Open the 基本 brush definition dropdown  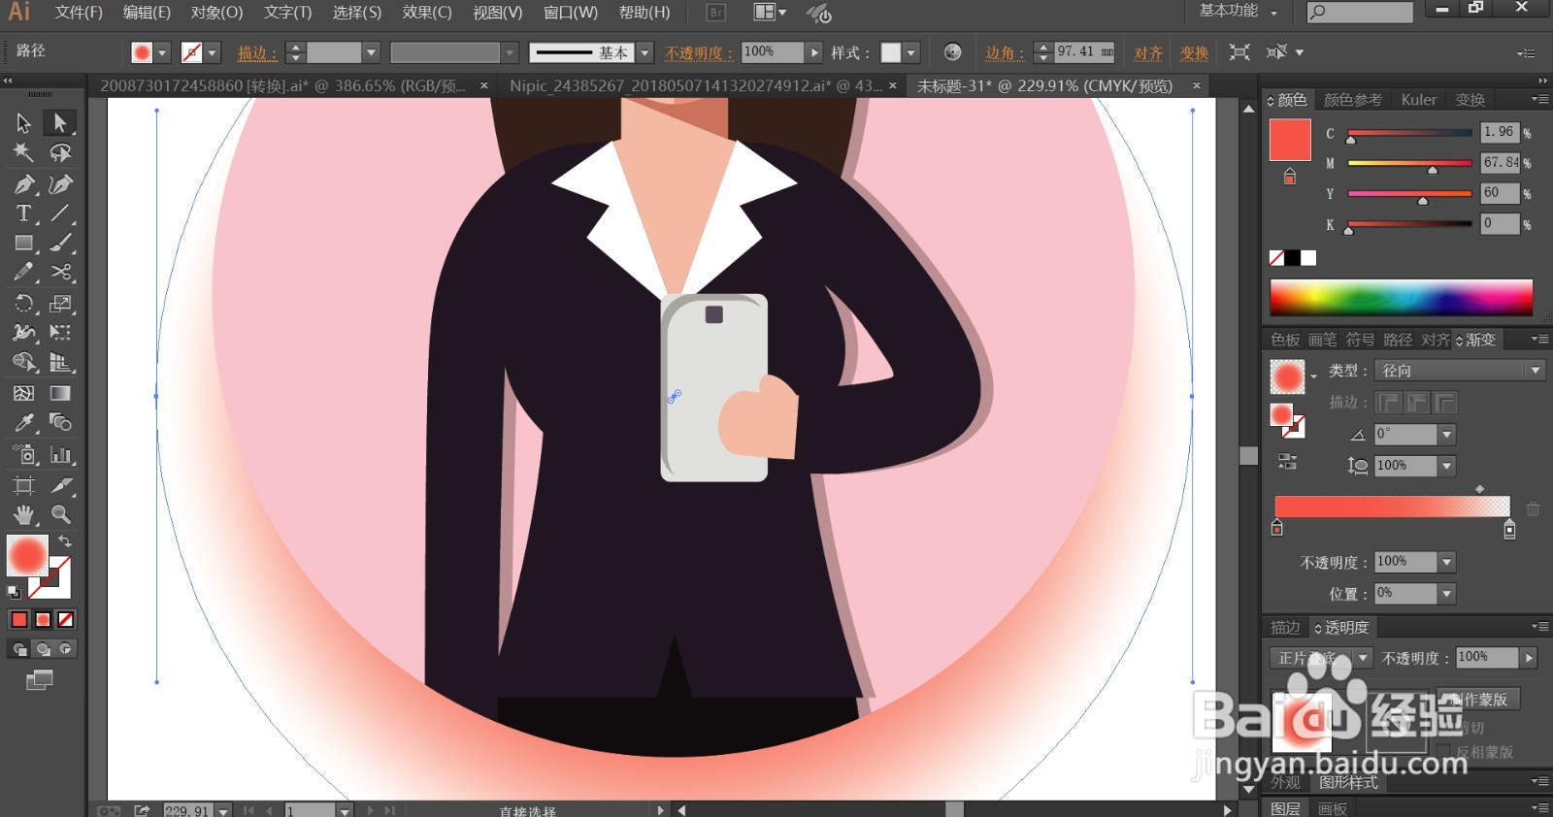tap(644, 52)
